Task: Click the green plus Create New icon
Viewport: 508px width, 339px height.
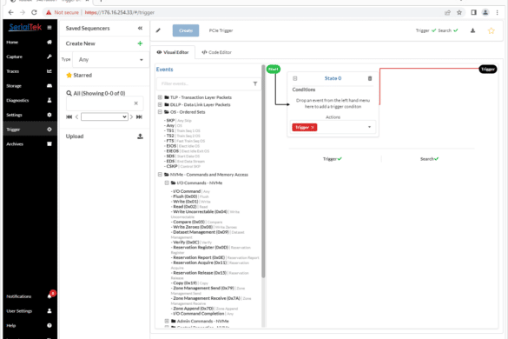Action: [x=140, y=43]
